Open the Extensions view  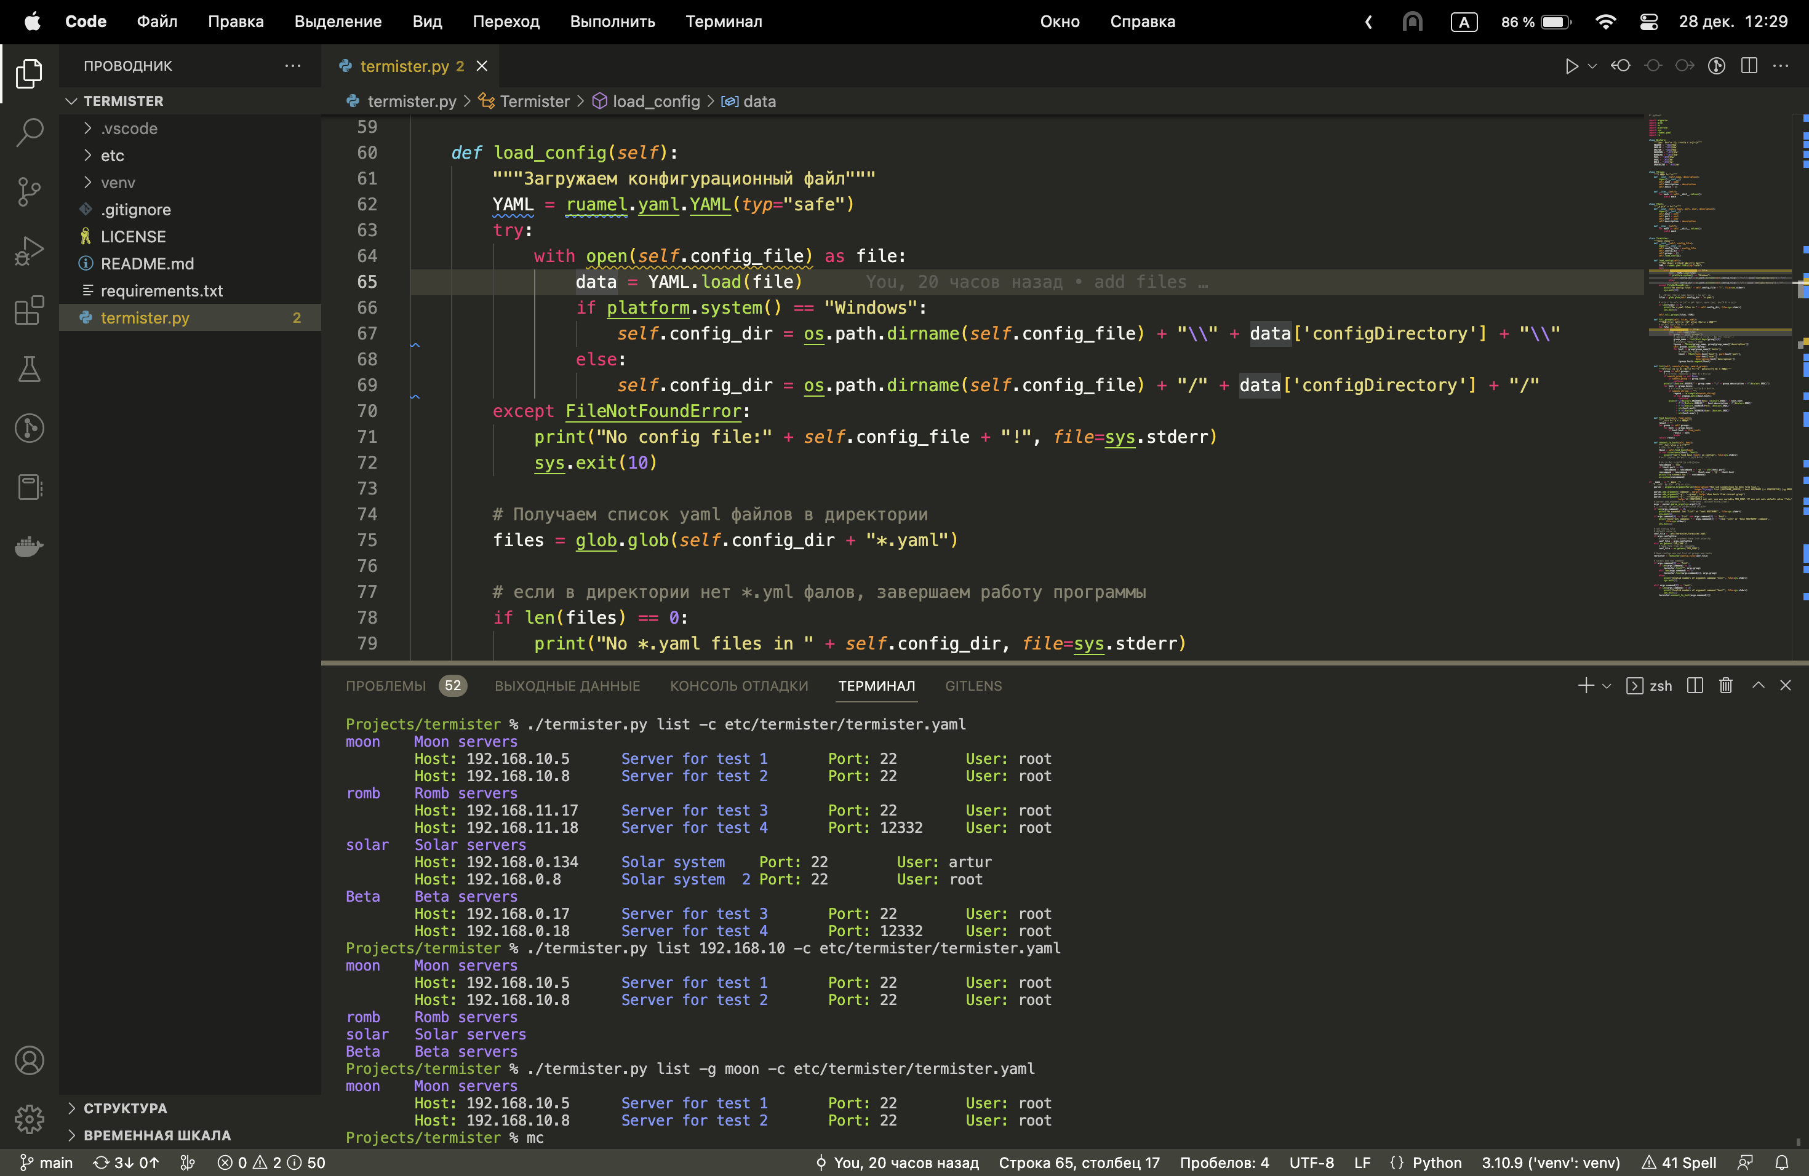[29, 310]
